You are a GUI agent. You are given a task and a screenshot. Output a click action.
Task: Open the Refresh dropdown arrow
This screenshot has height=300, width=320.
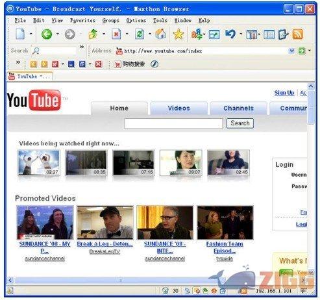tap(150, 34)
